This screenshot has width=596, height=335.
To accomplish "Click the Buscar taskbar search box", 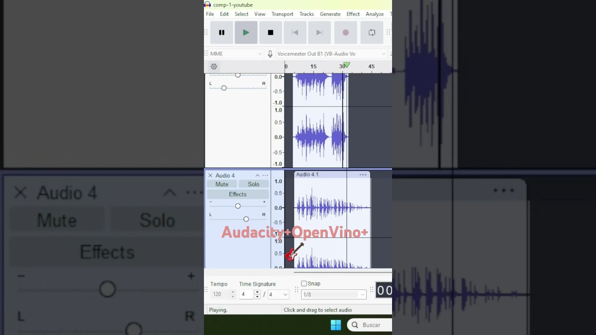I will pos(370,325).
